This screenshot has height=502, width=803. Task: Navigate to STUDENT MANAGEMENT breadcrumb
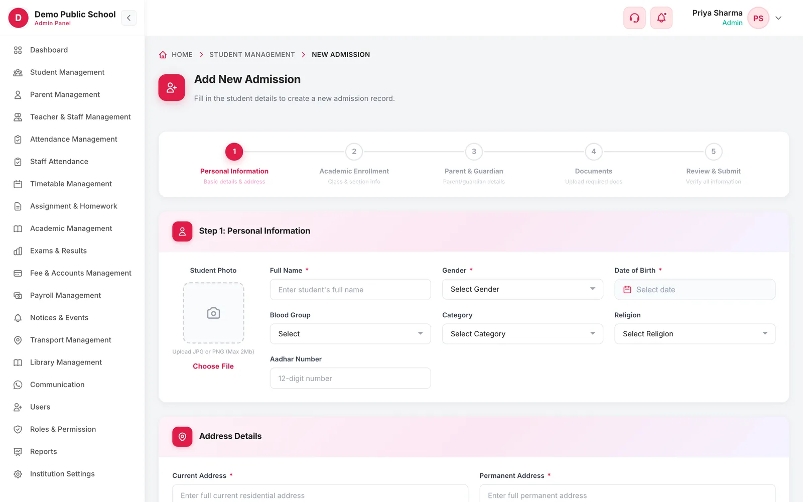252,55
